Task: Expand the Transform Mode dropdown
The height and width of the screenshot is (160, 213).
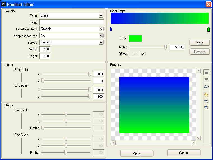Action: tap(101, 29)
